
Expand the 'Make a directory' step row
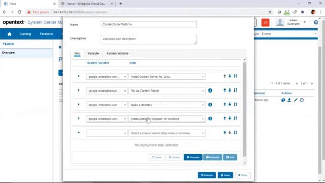coord(79,104)
